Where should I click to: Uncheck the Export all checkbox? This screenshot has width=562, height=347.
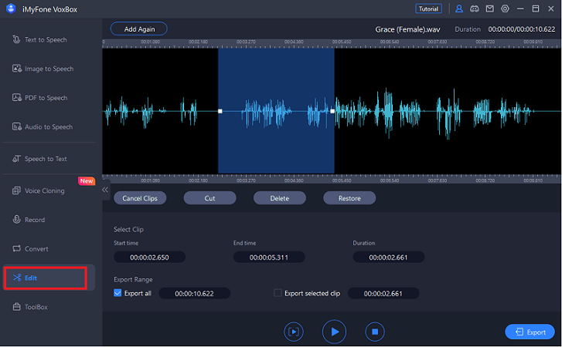(x=118, y=293)
